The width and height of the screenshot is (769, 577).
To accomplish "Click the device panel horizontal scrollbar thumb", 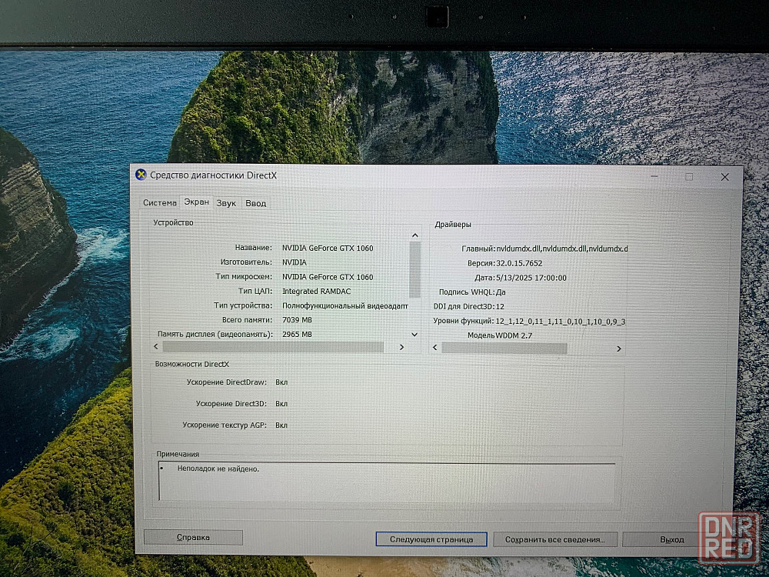I will (x=273, y=347).
